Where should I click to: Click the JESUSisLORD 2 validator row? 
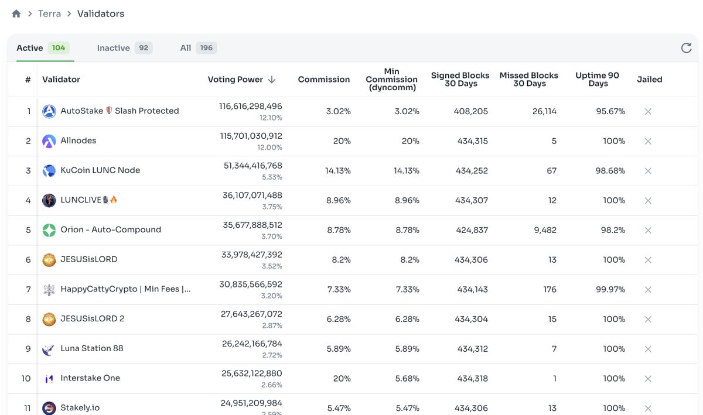click(94, 318)
